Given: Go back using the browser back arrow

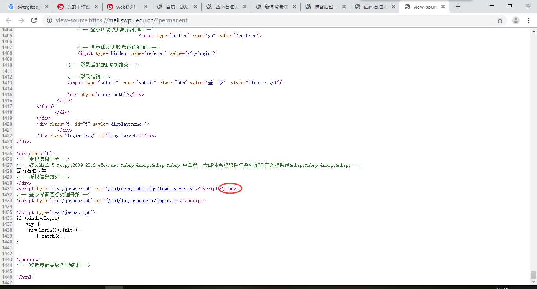Looking at the screenshot, I should [x=9, y=20].
